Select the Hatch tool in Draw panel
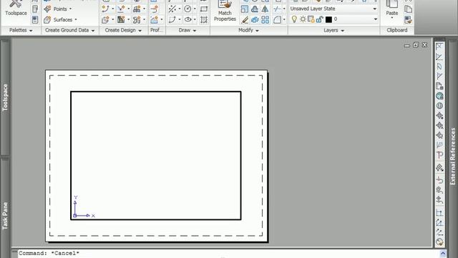This screenshot has height=258, width=458. coord(204,20)
